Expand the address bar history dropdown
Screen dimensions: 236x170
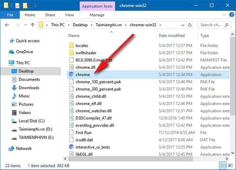tap(183, 25)
